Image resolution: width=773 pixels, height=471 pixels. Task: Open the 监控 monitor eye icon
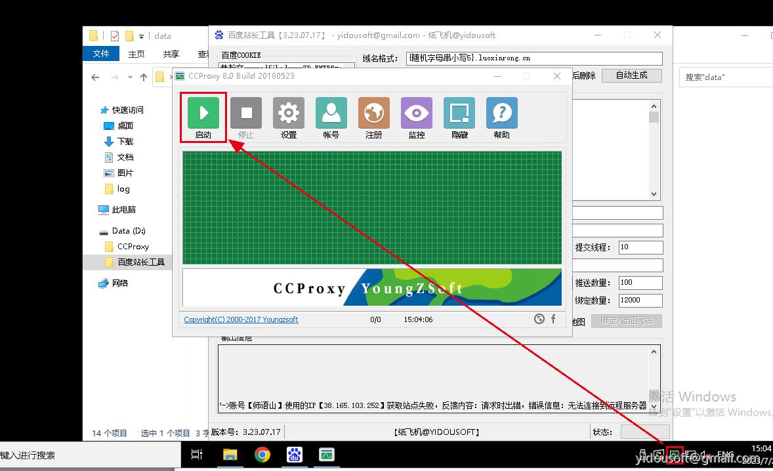coord(417,118)
